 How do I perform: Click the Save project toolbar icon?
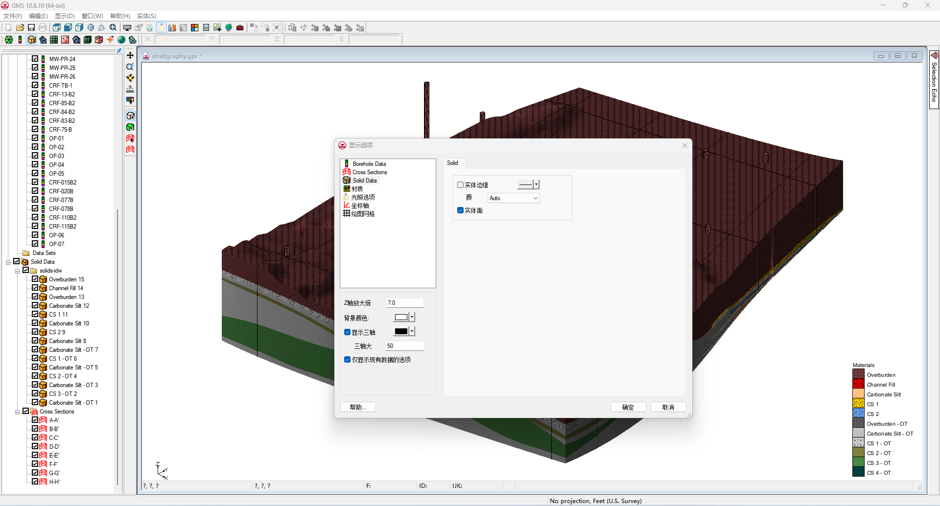click(31, 28)
